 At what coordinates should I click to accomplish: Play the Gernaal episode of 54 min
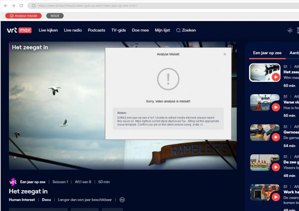pos(276,137)
